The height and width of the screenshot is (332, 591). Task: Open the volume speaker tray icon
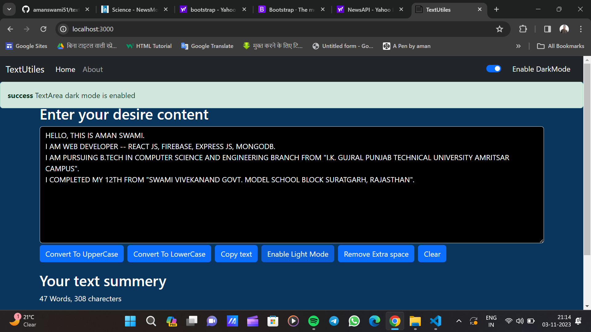point(520,321)
